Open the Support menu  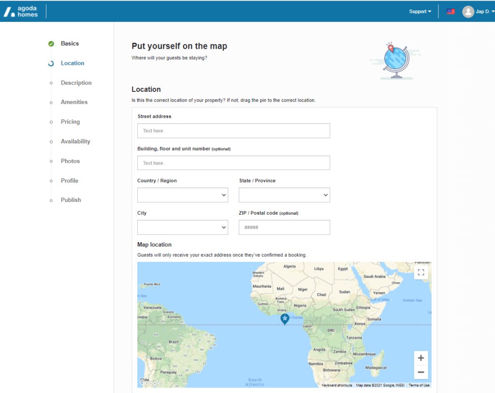coord(419,11)
